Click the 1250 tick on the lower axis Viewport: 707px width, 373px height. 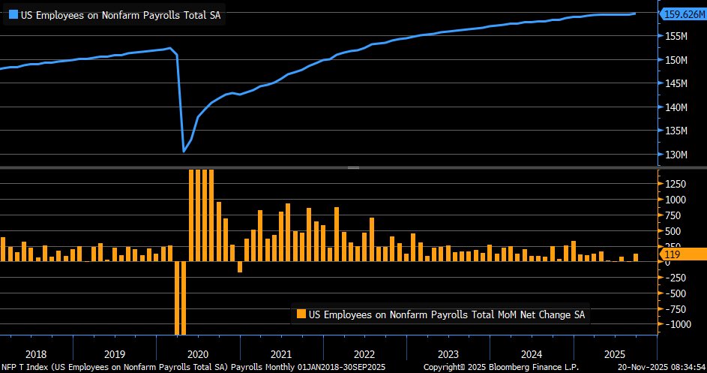click(676, 184)
